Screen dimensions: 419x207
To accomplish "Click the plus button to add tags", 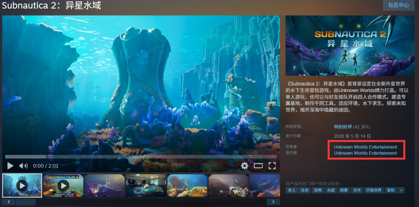I will coord(401,190).
